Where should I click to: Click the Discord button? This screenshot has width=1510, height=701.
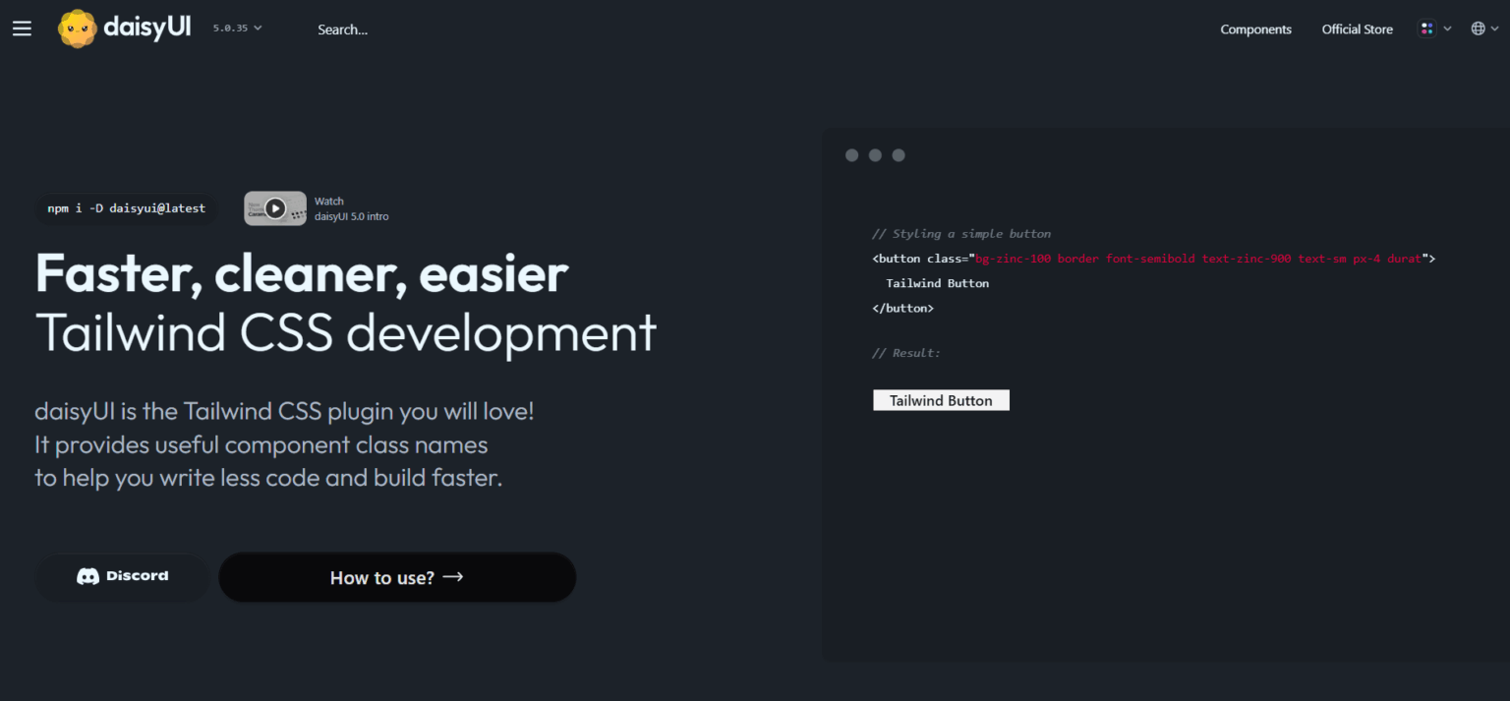(122, 577)
